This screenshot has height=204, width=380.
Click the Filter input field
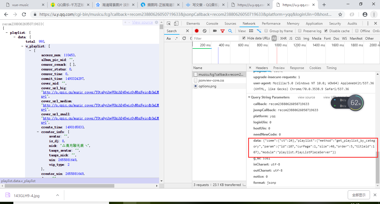pyautogui.click(x=216, y=38)
